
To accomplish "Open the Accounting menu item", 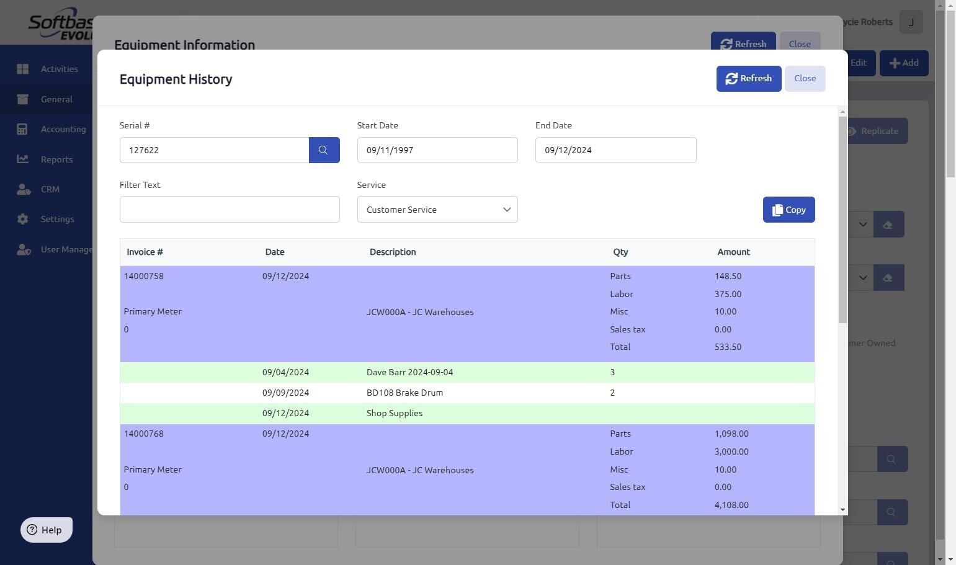I will [x=63, y=129].
